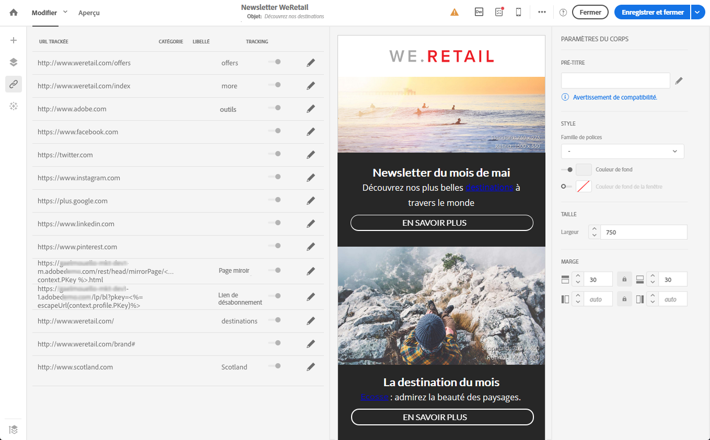Open the Couleur de fond swatch

[584, 169]
